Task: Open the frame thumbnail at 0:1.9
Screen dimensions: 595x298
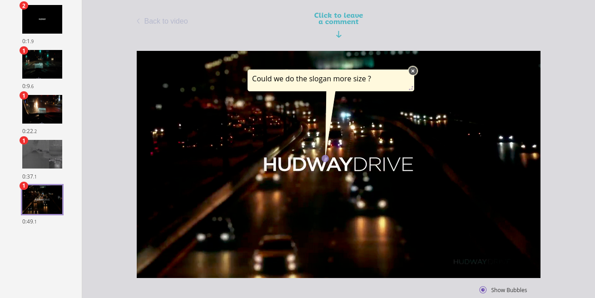Action: click(42, 19)
